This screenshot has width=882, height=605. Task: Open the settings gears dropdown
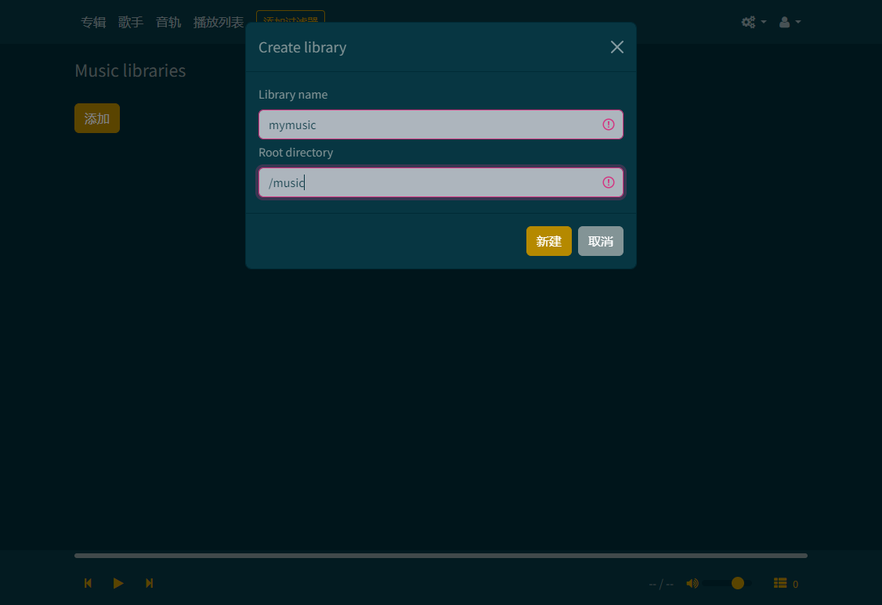click(754, 22)
